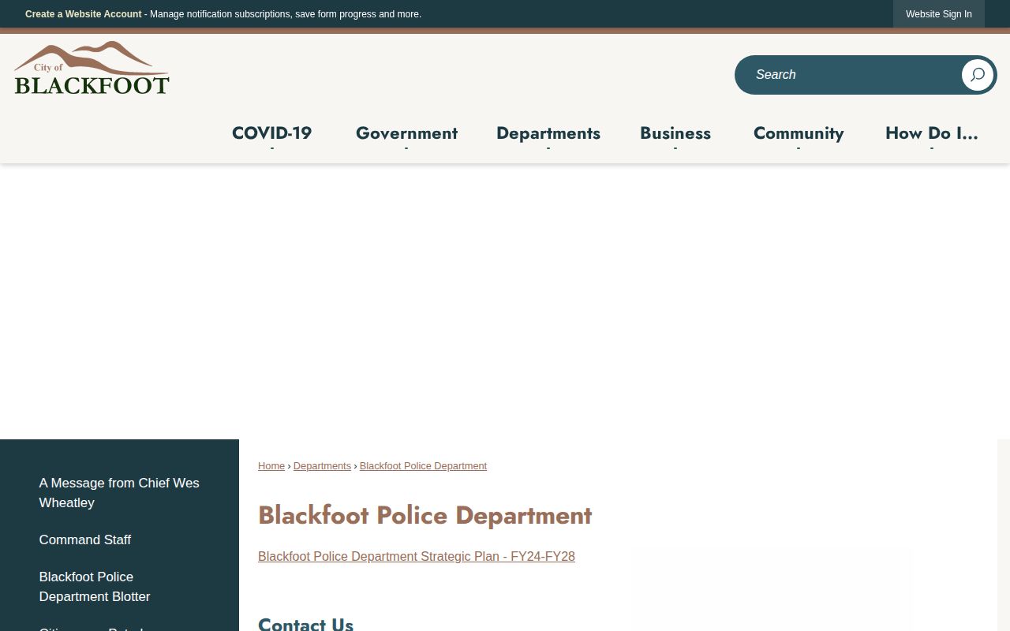Open the Business menu
The width and height of the screenshot is (1010, 631).
pos(675,133)
